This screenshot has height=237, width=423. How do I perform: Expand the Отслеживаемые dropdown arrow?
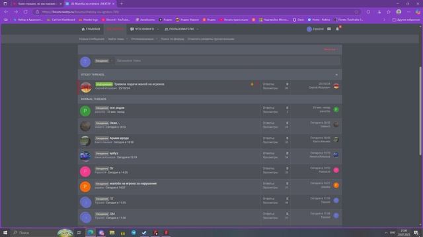[x=157, y=39]
